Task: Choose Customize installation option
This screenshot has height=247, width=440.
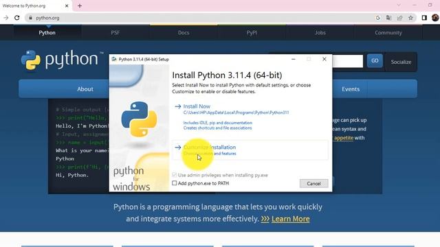Action: coord(250,150)
